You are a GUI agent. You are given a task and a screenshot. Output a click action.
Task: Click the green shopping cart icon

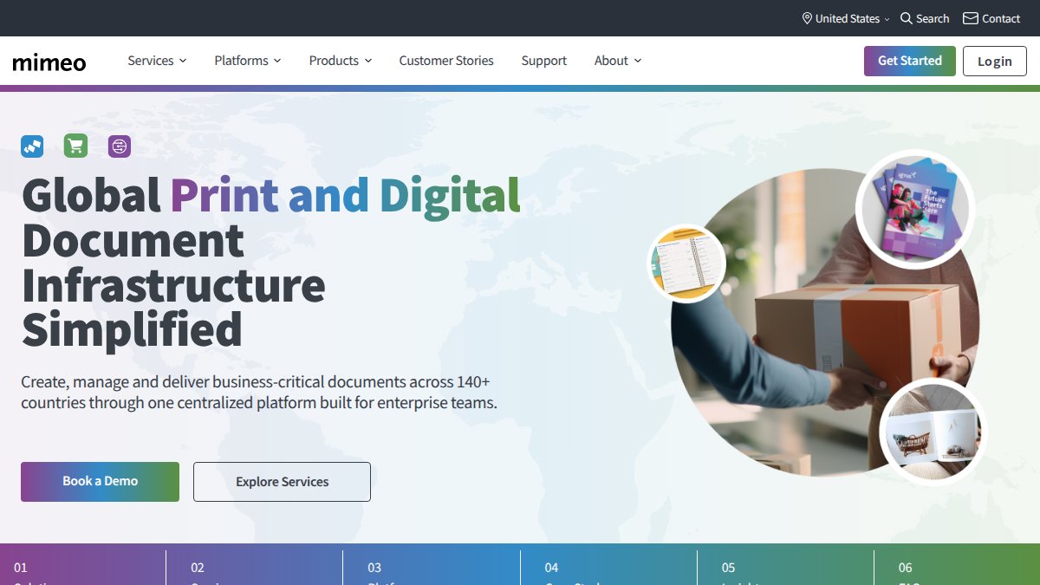click(x=76, y=146)
